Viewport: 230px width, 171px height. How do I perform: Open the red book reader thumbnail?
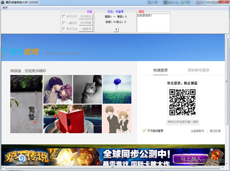coord(72,119)
